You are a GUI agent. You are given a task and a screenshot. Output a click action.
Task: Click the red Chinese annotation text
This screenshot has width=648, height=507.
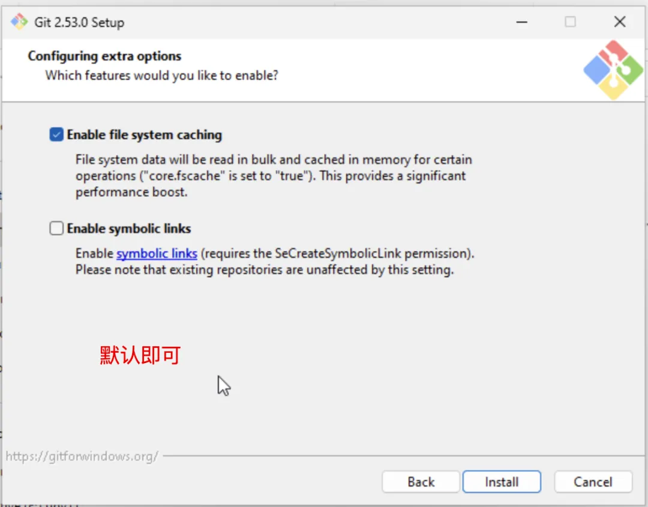[140, 355]
